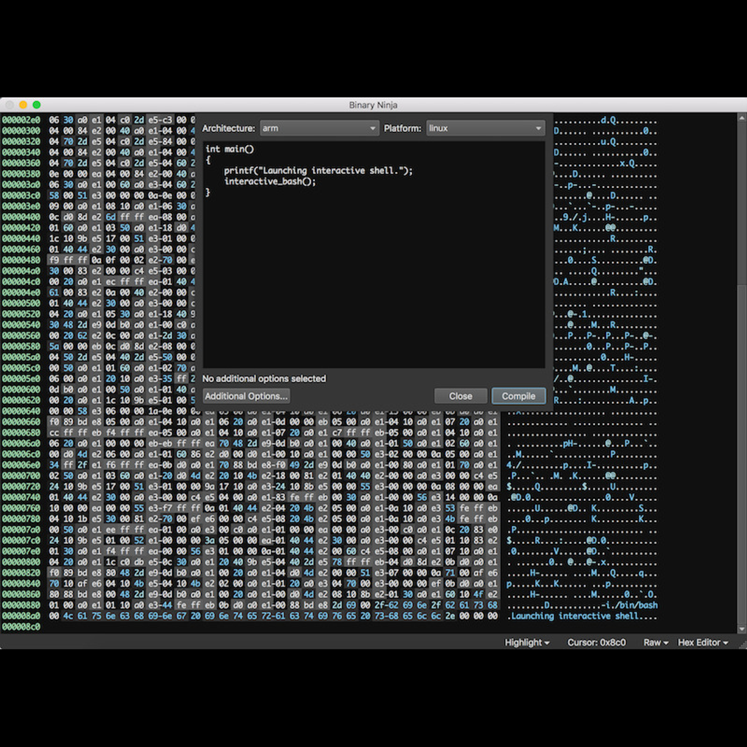Click the 'No additional options selected' label
The width and height of the screenshot is (747, 747).
pos(264,379)
